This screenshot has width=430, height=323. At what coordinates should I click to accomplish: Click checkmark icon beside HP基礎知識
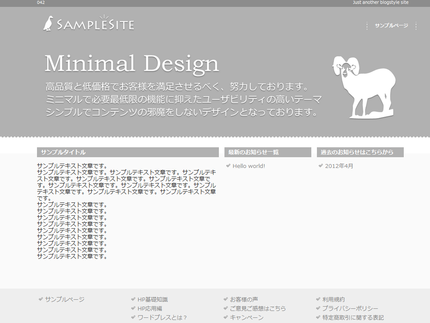(133, 299)
